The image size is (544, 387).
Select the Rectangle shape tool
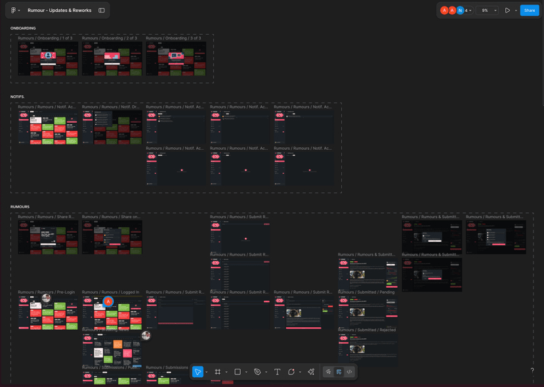click(238, 372)
